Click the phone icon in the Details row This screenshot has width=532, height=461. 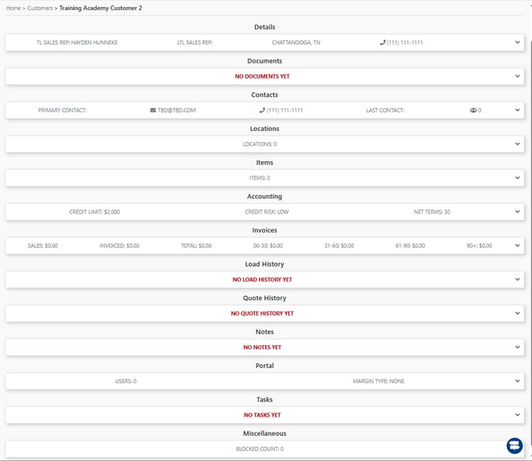(383, 42)
